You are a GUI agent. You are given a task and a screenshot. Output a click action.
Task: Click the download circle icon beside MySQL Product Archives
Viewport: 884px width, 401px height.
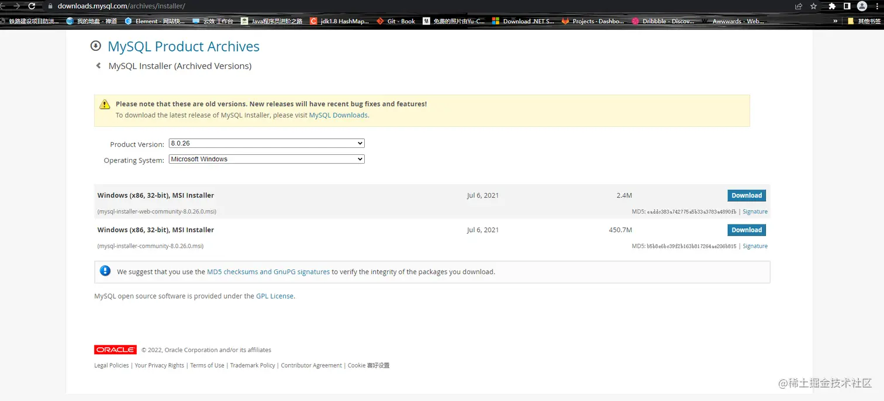click(x=95, y=46)
